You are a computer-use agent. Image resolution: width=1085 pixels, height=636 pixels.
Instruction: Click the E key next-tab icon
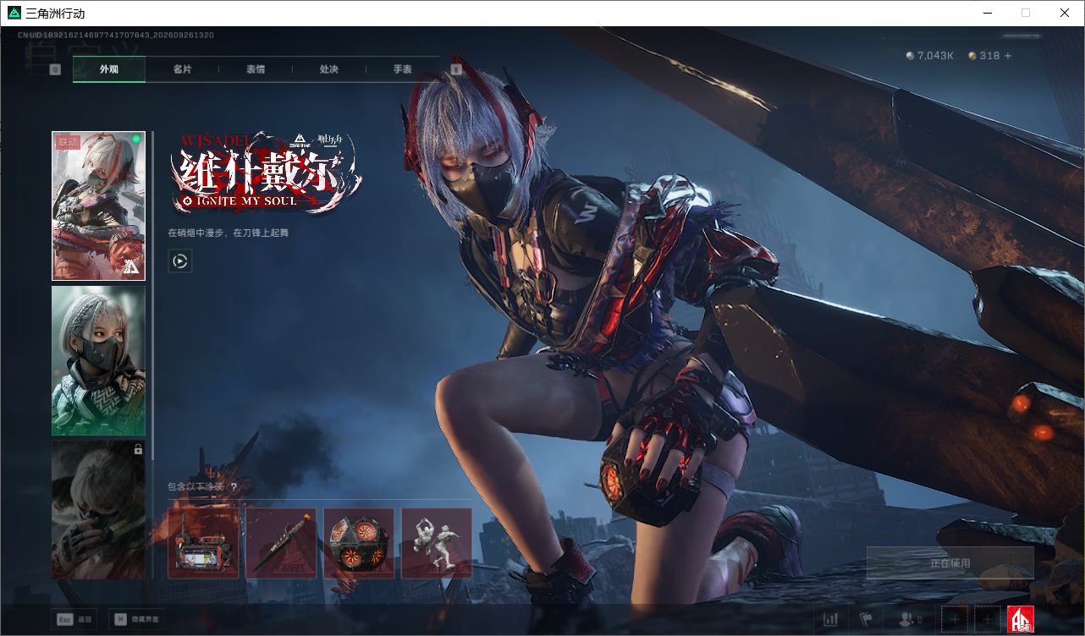456,69
